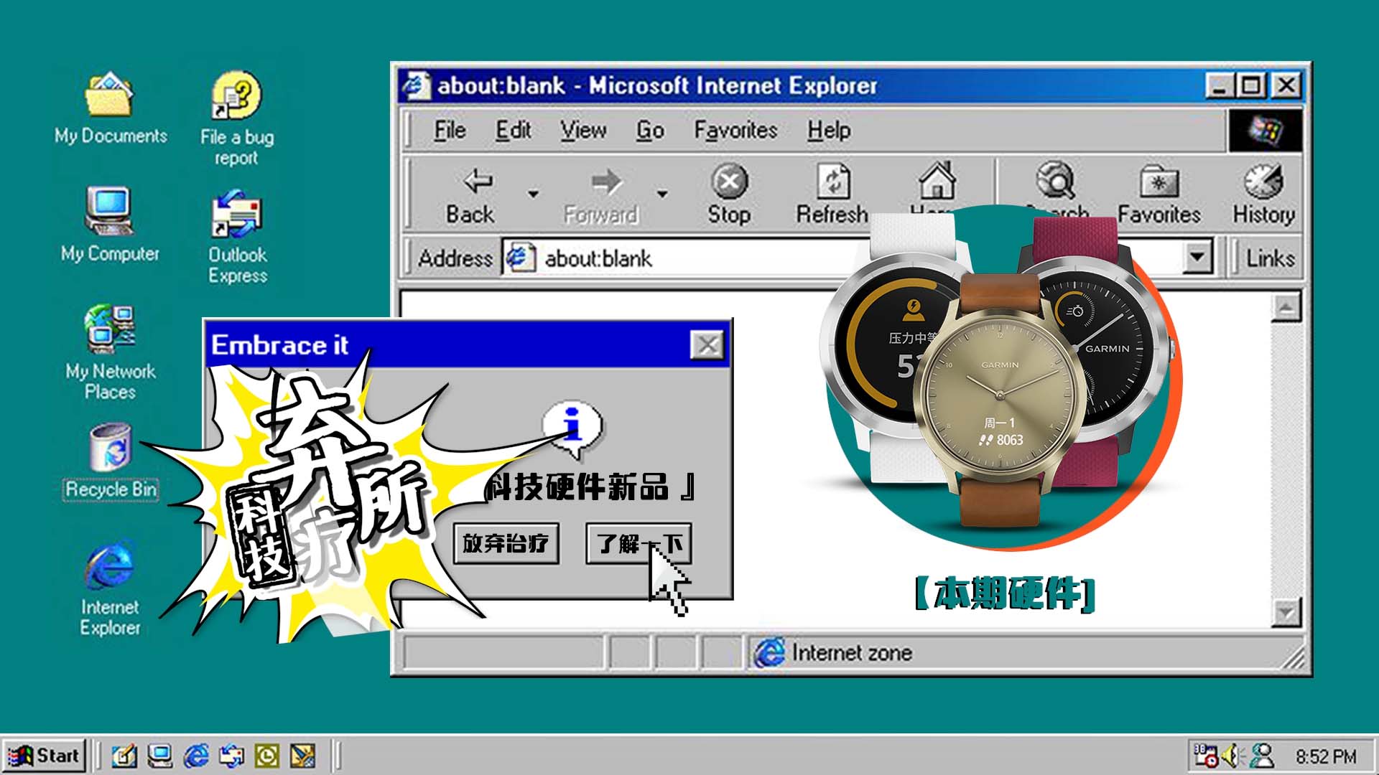Select the Recycle Bin icon
The height and width of the screenshot is (775, 1379).
(x=110, y=447)
